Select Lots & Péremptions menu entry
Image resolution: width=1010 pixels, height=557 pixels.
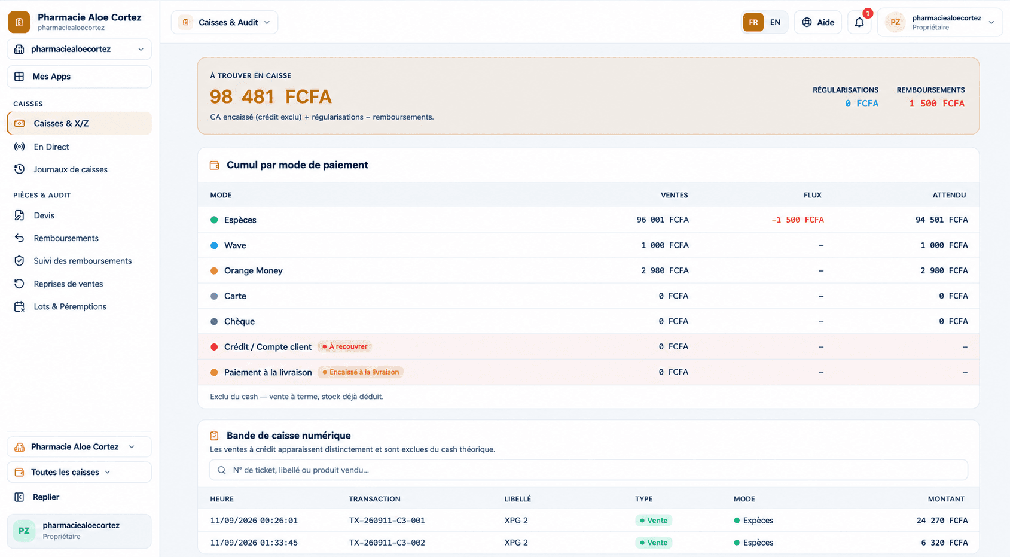pos(79,306)
